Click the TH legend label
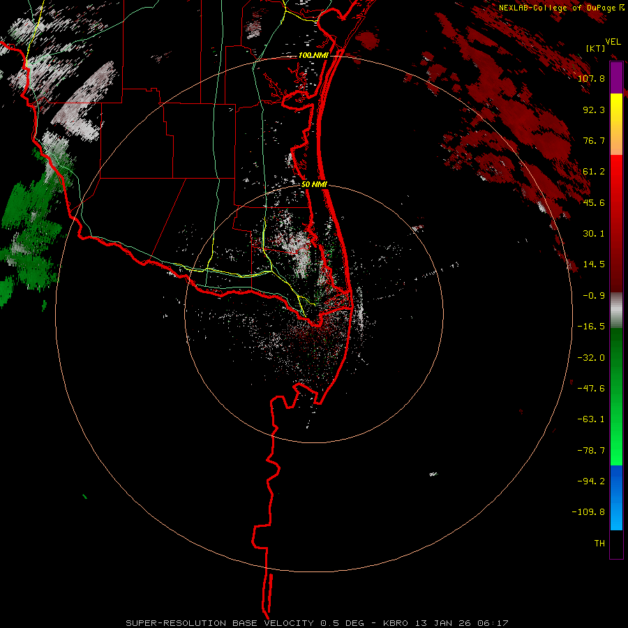 click(x=599, y=544)
